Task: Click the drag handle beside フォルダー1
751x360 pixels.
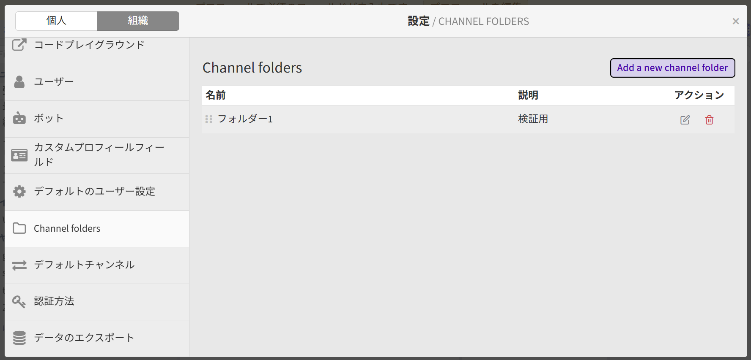Action: [208, 119]
